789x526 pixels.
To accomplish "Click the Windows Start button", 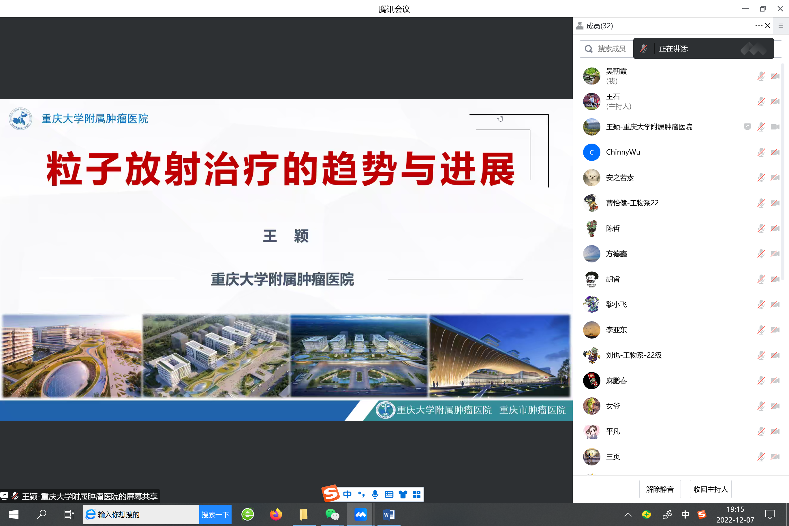I will pos(14,514).
